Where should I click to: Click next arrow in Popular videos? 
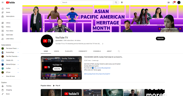click(165, 95)
